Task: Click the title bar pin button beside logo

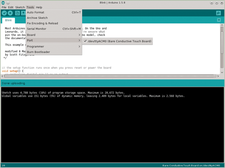Action: tap(8, 3)
